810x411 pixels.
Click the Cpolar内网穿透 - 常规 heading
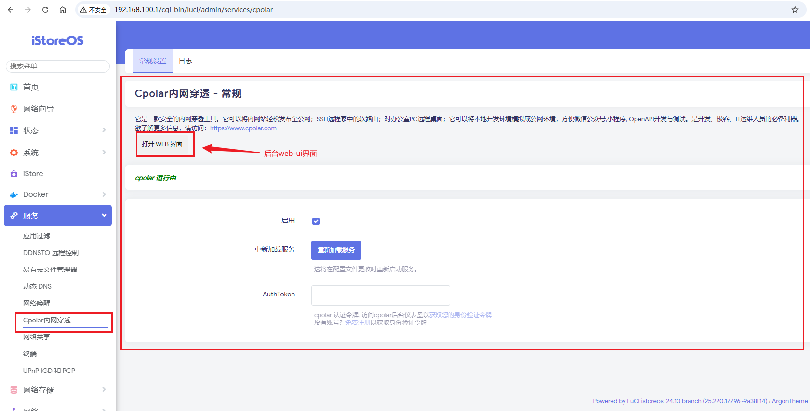click(188, 93)
